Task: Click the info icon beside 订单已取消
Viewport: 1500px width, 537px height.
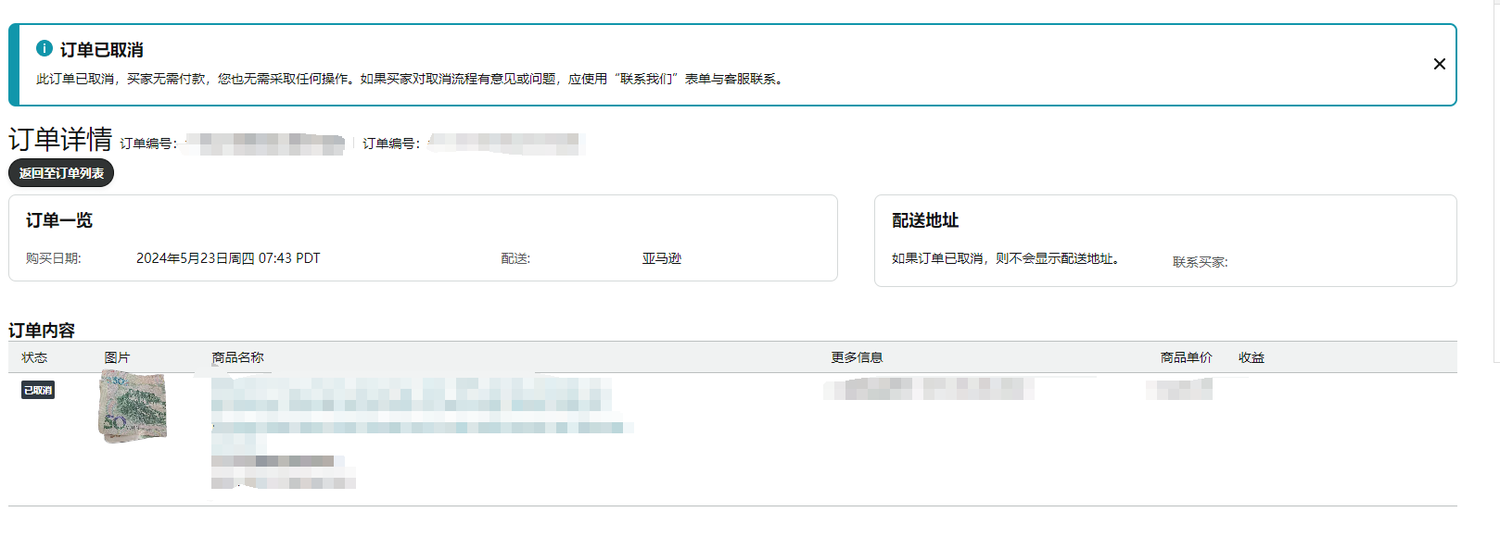Action: click(44, 48)
